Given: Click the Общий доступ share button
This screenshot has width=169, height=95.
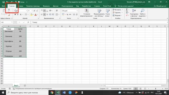Looking at the screenshot, I should (160, 6).
